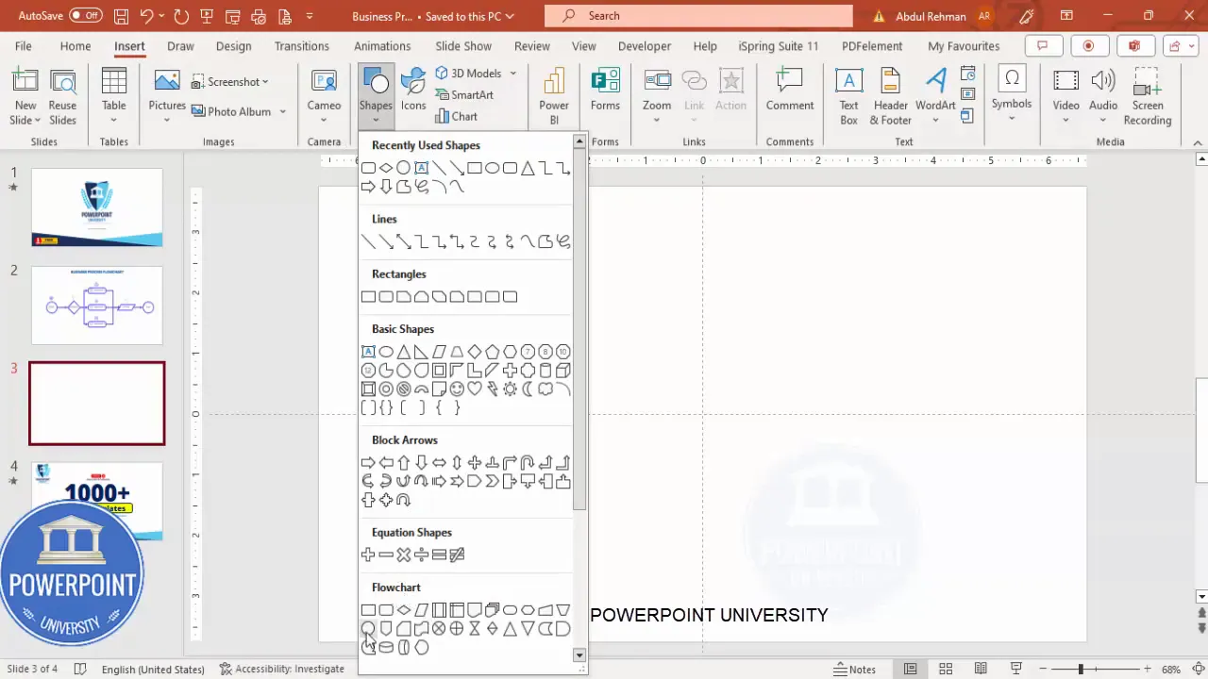
Task: Open the Slide Show tab
Action: 463,46
